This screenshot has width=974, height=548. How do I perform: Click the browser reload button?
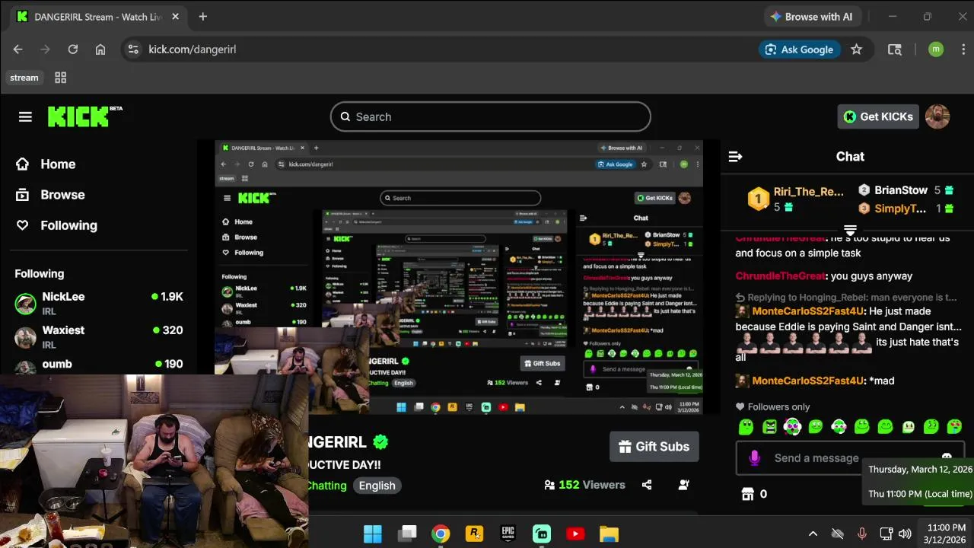pos(72,49)
